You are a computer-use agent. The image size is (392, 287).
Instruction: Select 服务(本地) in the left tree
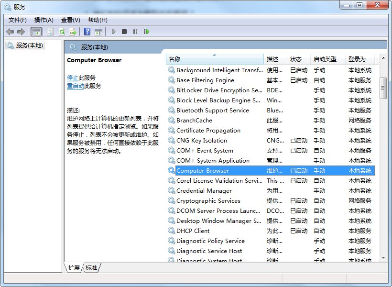(29, 45)
